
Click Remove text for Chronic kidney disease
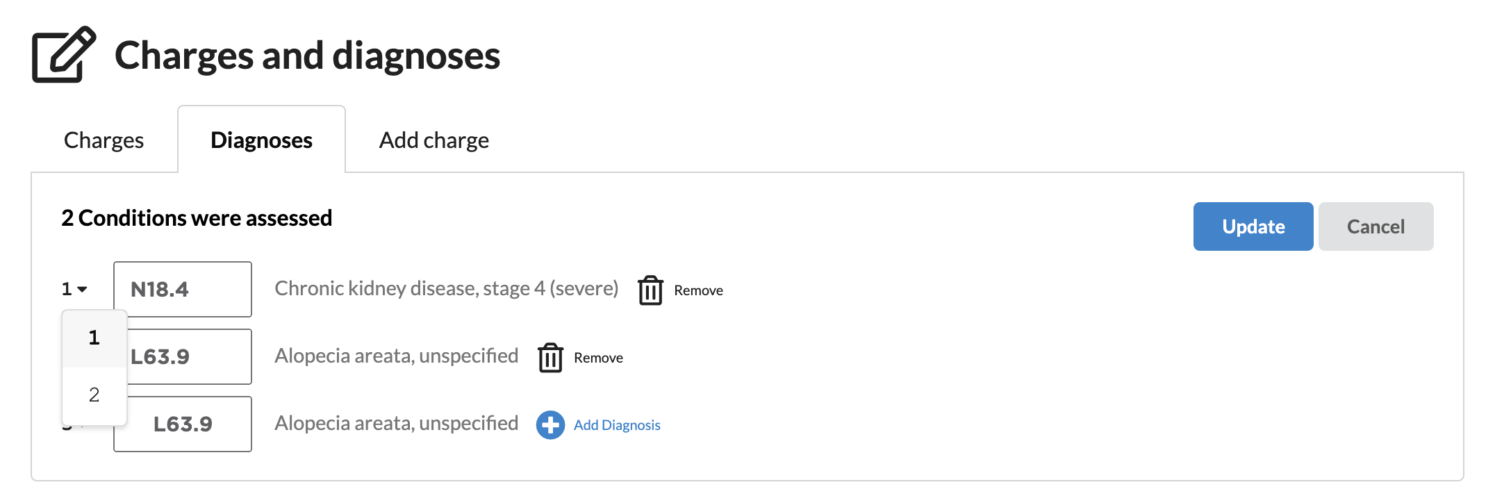(698, 290)
